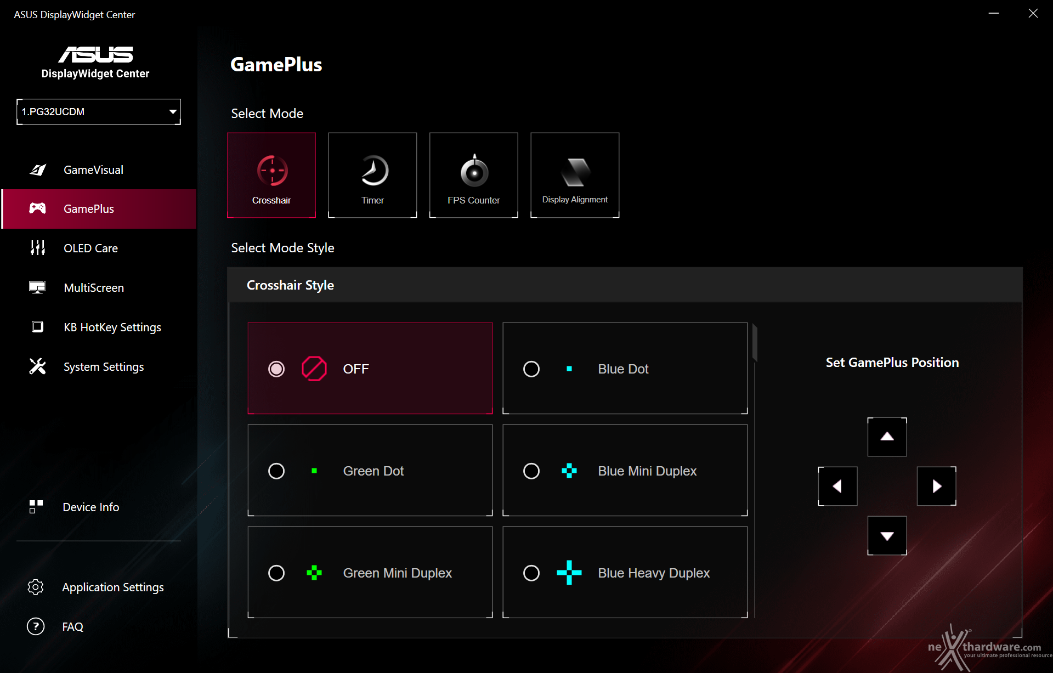Select the Green Dot radio button
The image size is (1053, 673).
pyautogui.click(x=276, y=471)
